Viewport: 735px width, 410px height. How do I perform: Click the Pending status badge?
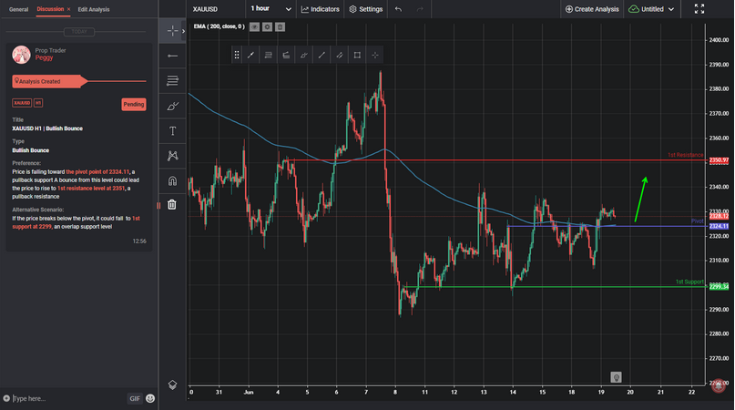[x=134, y=104]
